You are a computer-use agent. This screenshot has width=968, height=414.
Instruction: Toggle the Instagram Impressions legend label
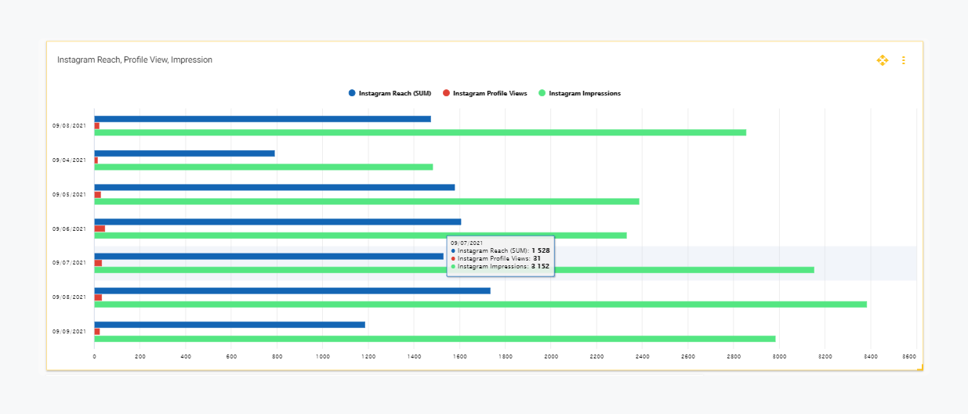[585, 93]
